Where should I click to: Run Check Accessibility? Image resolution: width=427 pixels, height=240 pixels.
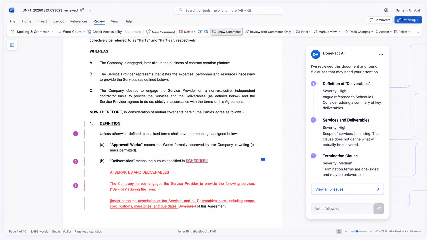click(x=105, y=32)
